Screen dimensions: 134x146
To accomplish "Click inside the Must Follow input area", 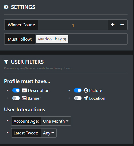I will (98, 39).
